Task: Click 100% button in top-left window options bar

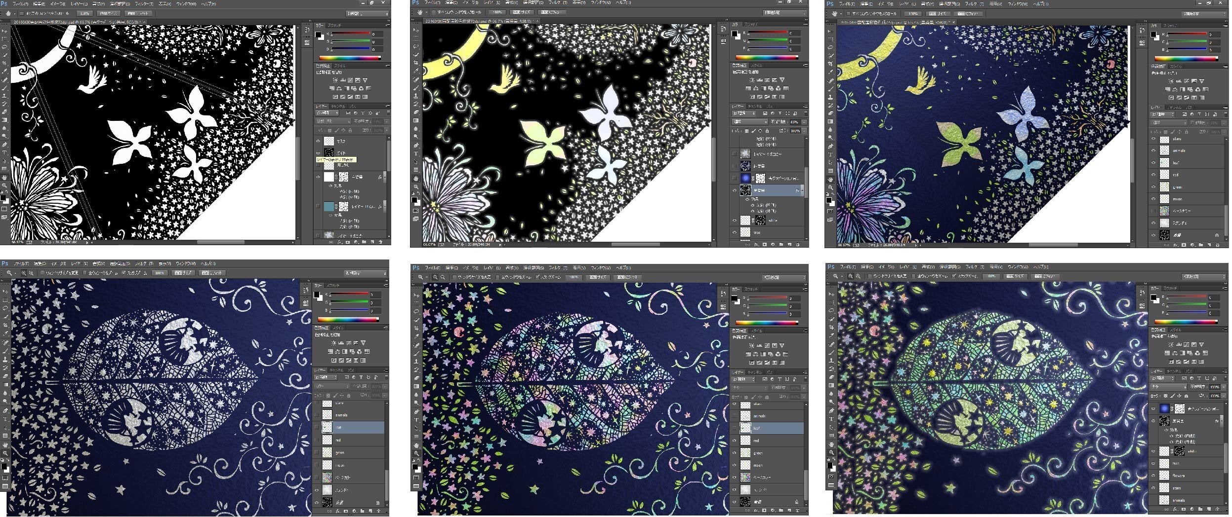Action: coord(84,13)
